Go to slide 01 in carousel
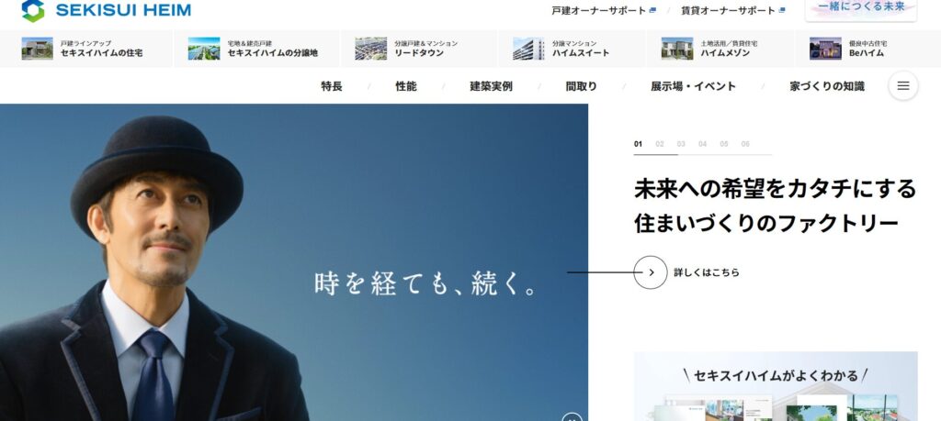Viewport: 941px width, 421px height. click(x=638, y=144)
